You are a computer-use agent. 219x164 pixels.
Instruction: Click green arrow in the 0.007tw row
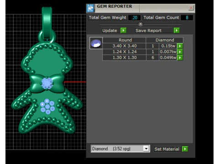point(180,52)
